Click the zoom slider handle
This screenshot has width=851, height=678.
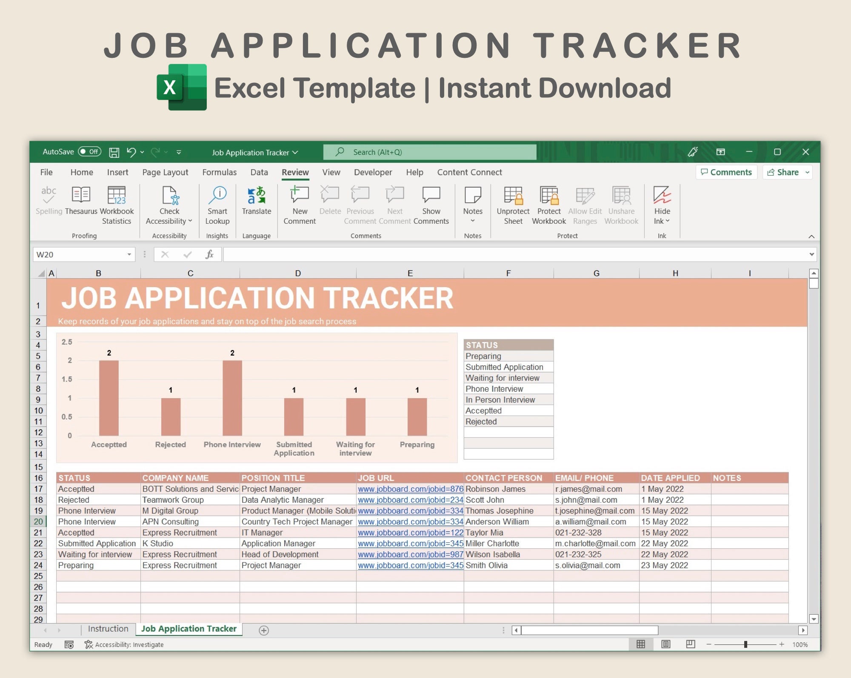745,644
